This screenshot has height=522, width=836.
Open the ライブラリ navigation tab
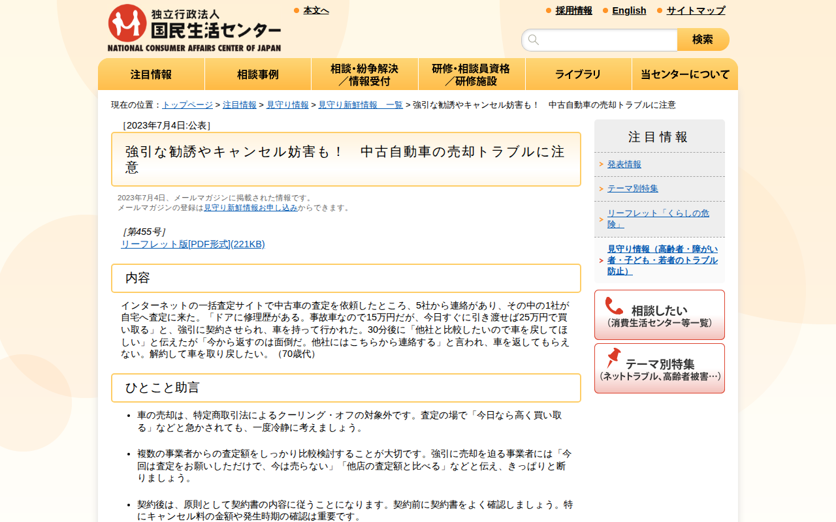pos(578,74)
